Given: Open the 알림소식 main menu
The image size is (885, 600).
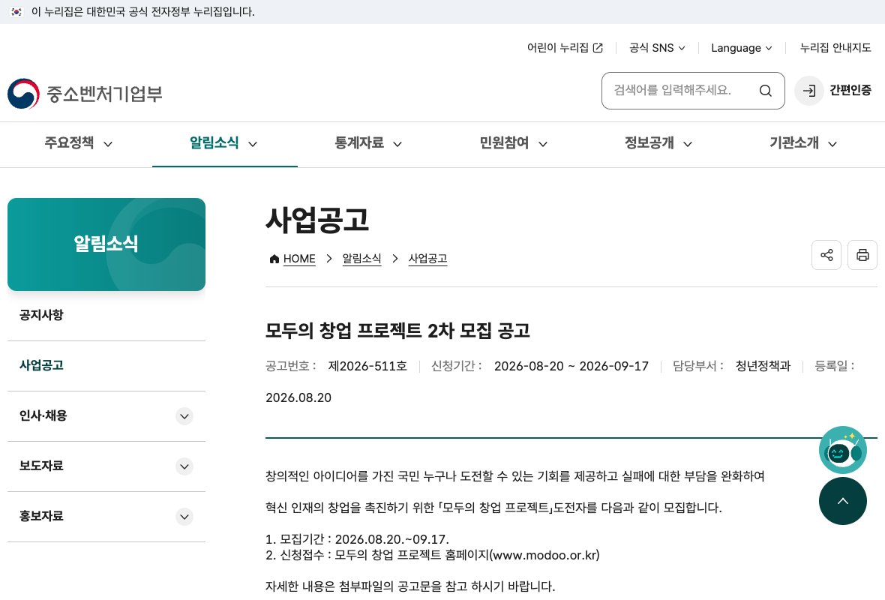Looking at the screenshot, I should pos(224,143).
